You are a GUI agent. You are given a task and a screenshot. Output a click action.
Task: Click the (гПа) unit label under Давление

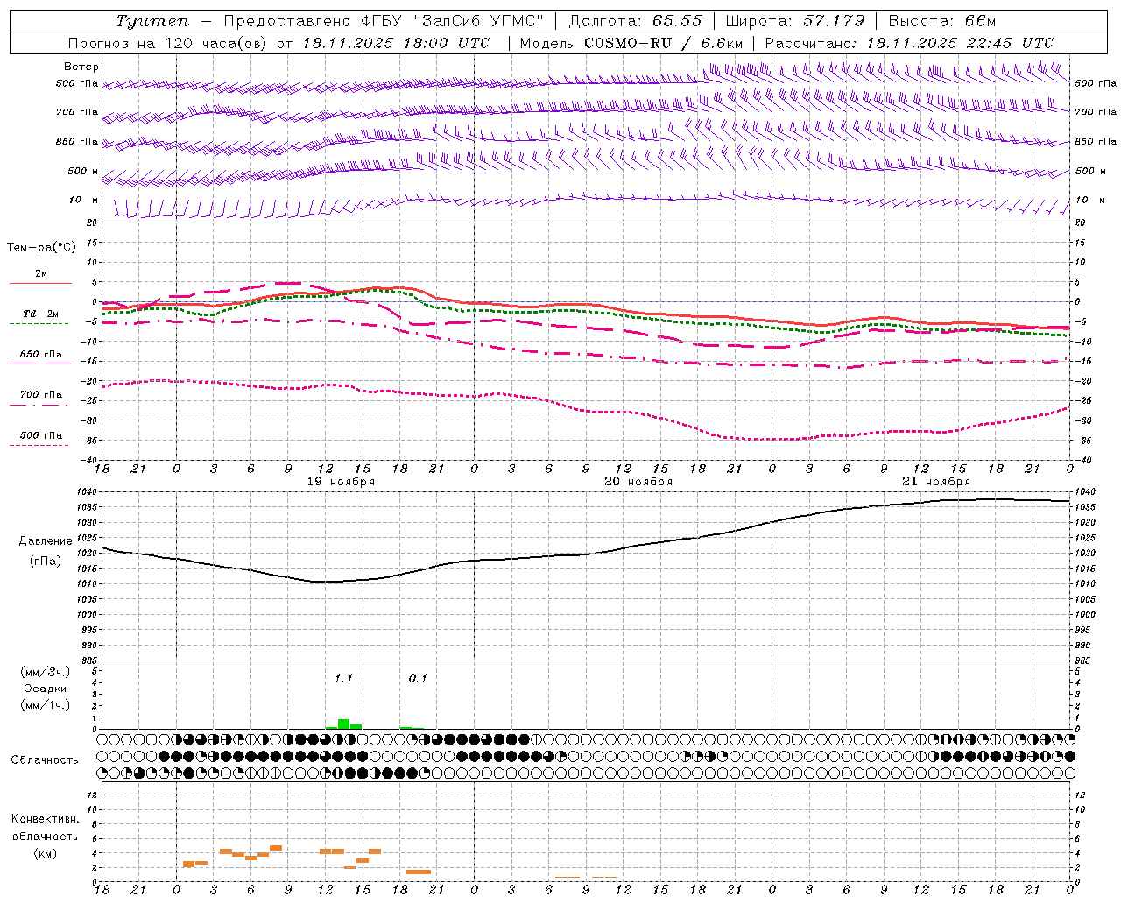coord(46,562)
